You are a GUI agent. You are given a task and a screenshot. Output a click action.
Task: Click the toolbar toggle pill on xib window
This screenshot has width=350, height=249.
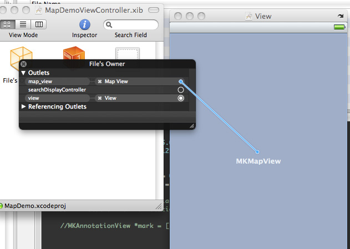pos(153,11)
